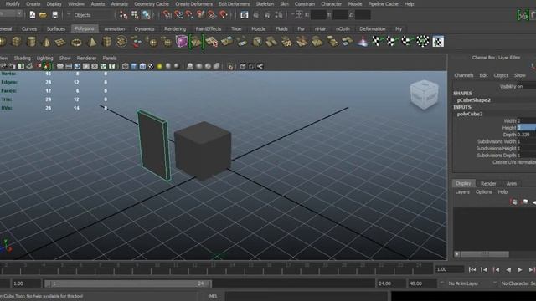Click the MEL command line input
This screenshot has width=536, height=301.
point(307,296)
